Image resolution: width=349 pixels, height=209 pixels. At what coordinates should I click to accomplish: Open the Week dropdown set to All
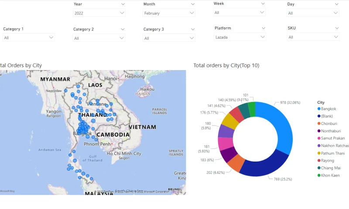coord(239,12)
